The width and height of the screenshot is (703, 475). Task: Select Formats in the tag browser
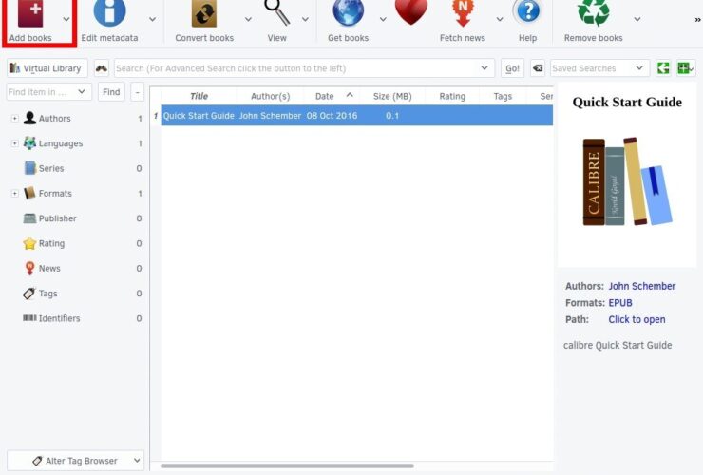55,193
